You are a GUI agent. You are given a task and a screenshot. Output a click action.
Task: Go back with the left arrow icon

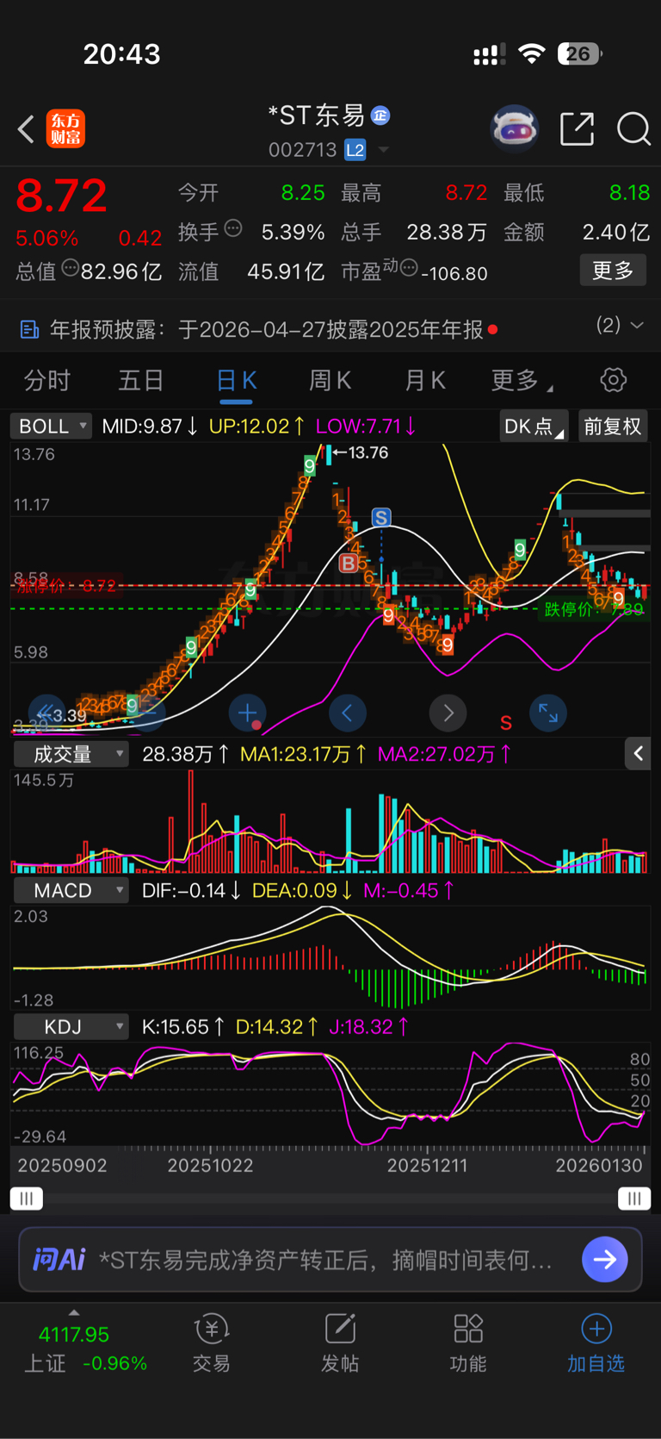pos(27,129)
